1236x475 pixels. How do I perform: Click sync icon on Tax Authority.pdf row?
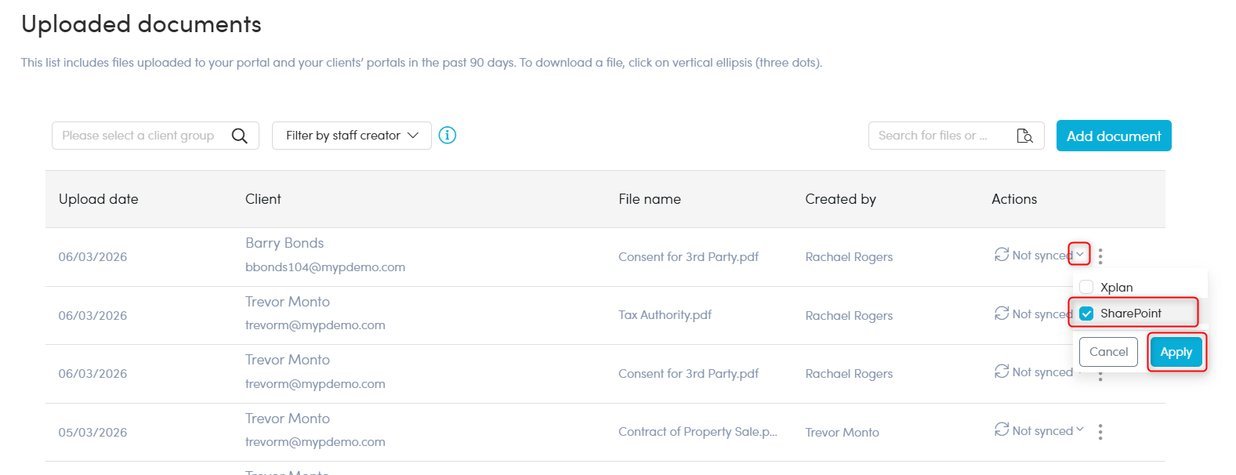coord(1002,314)
